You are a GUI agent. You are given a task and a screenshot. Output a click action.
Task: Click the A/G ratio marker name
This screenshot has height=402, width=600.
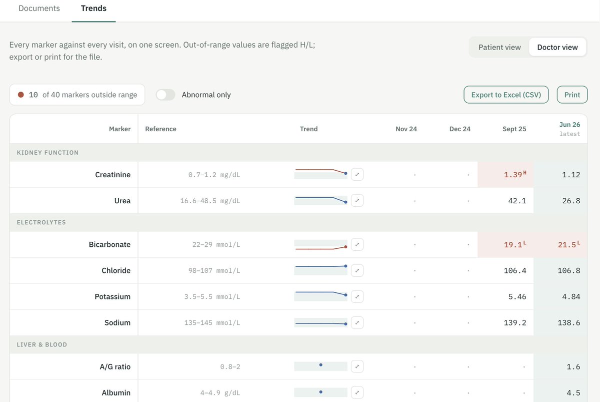[115, 367]
